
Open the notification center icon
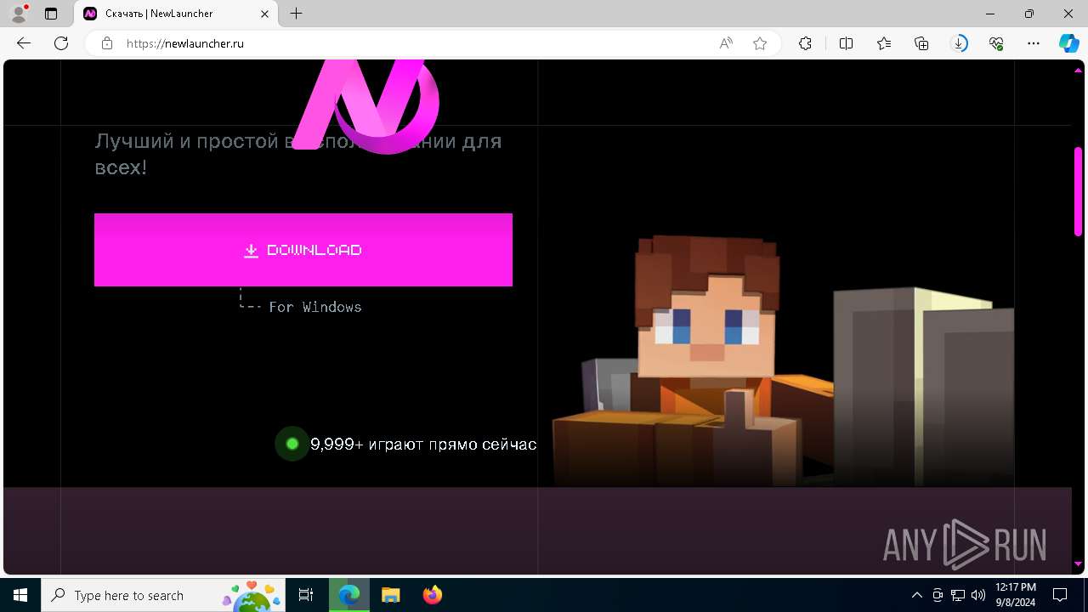point(1060,595)
